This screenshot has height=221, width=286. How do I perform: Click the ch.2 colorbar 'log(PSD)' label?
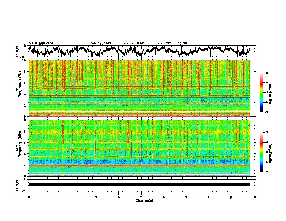tap(270, 153)
